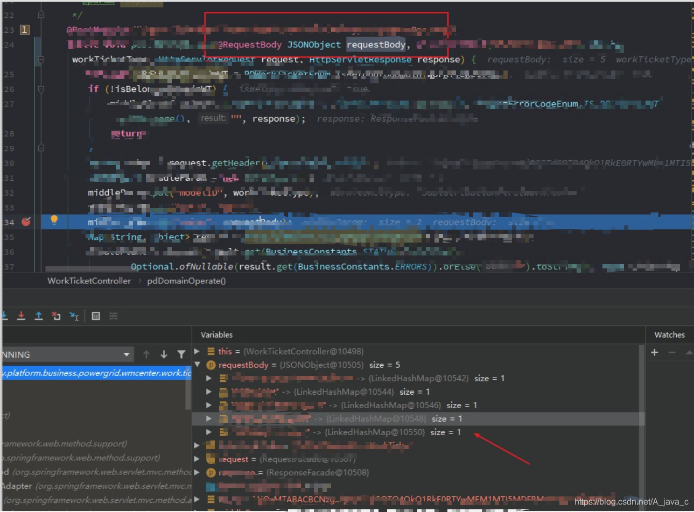Click the '@RequestBody' annotation in code
This screenshot has width=694, height=512.
click(250, 45)
